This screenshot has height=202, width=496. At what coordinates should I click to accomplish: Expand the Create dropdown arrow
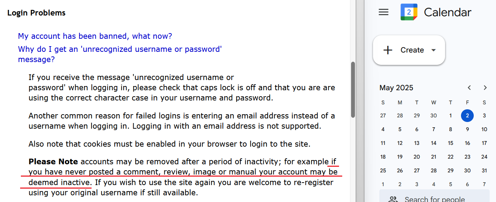pyautogui.click(x=434, y=50)
